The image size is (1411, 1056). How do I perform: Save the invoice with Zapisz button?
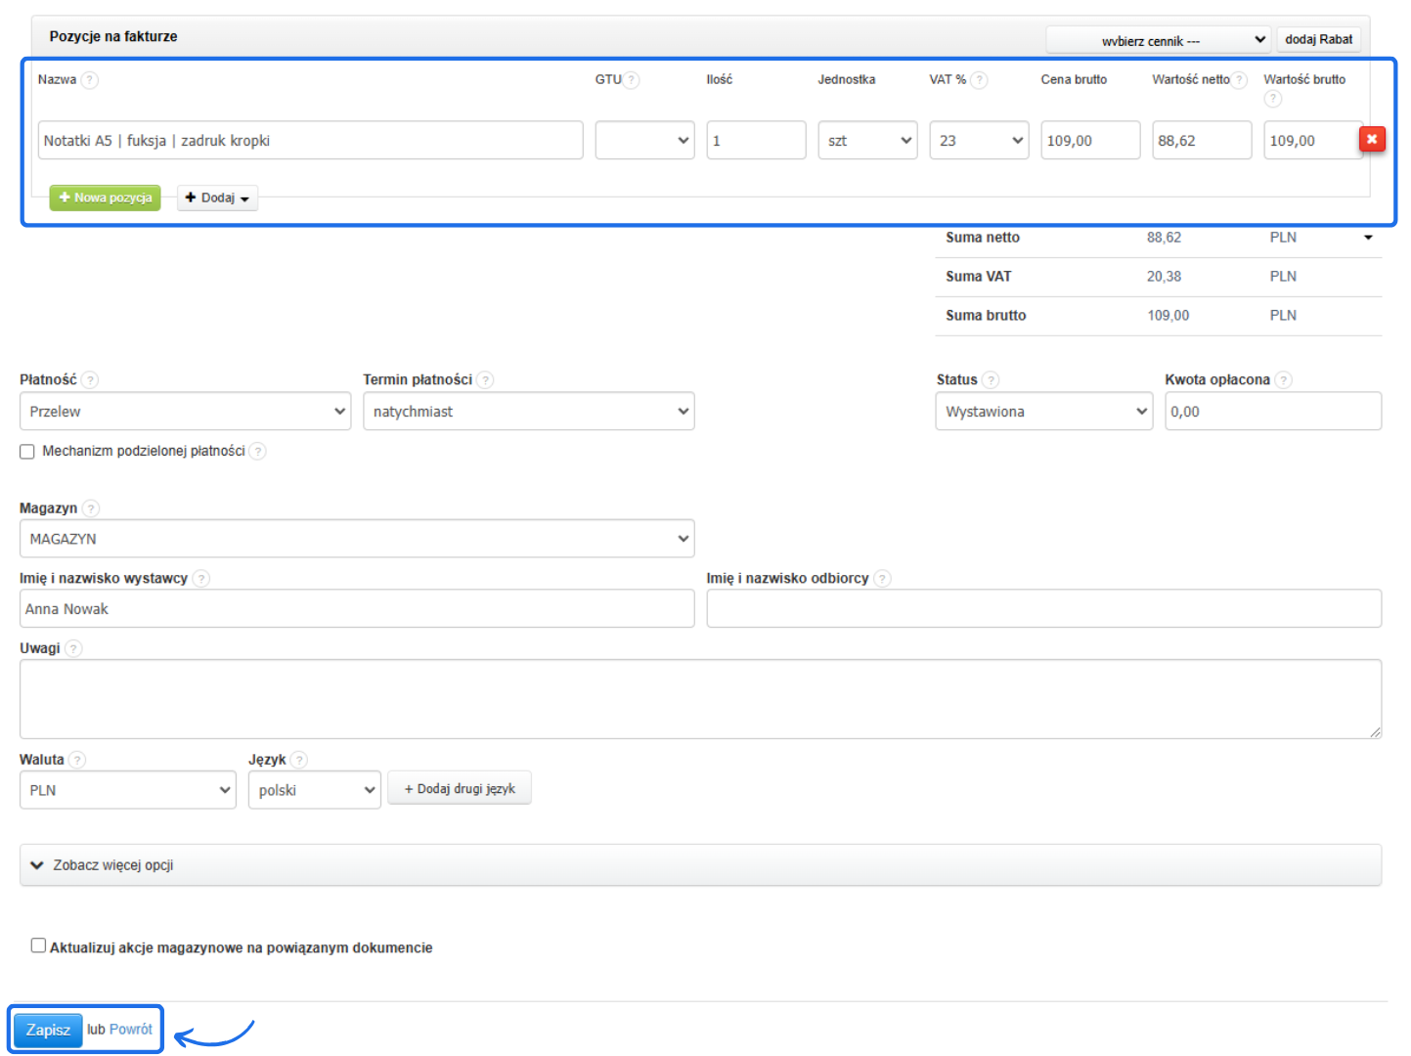(48, 1030)
